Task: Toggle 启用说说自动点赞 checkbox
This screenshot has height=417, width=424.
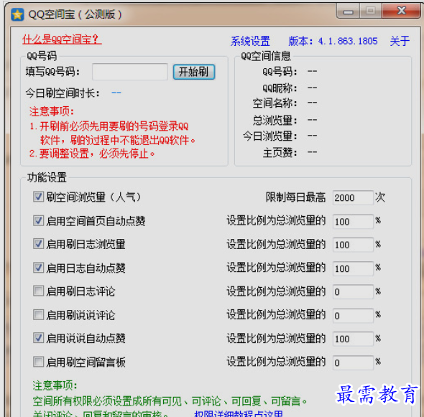Action: (x=38, y=338)
